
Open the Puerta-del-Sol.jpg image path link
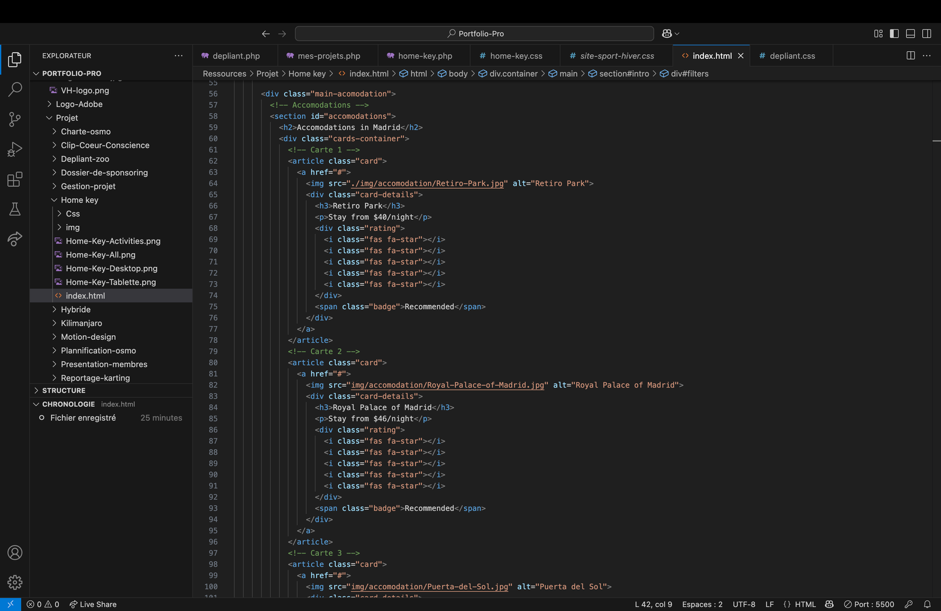coord(429,587)
